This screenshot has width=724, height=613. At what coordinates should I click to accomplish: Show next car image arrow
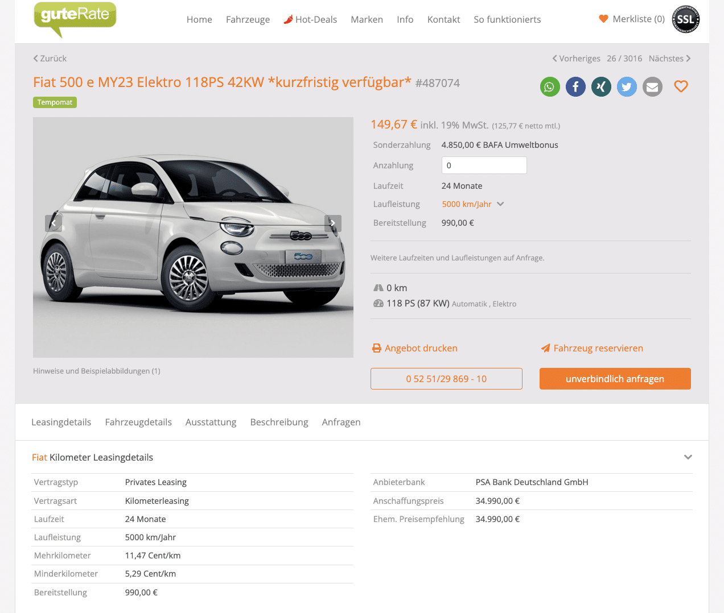333,223
